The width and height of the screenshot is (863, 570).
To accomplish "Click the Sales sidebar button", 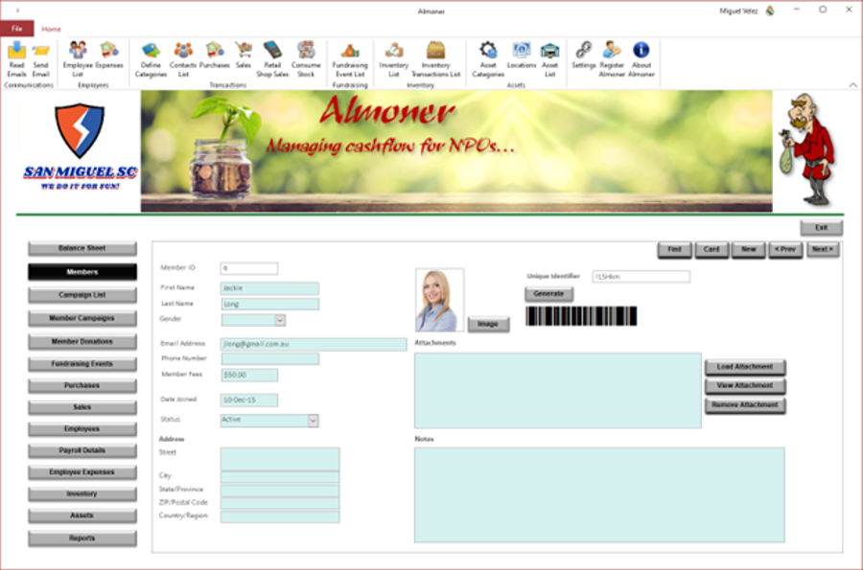I will 82,407.
